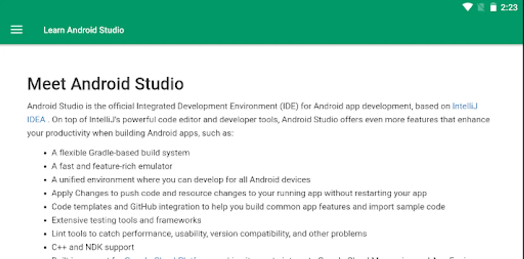Tap the battery status icon
Image resolution: width=524 pixels, height=259 pixels.
pos(493,7)
